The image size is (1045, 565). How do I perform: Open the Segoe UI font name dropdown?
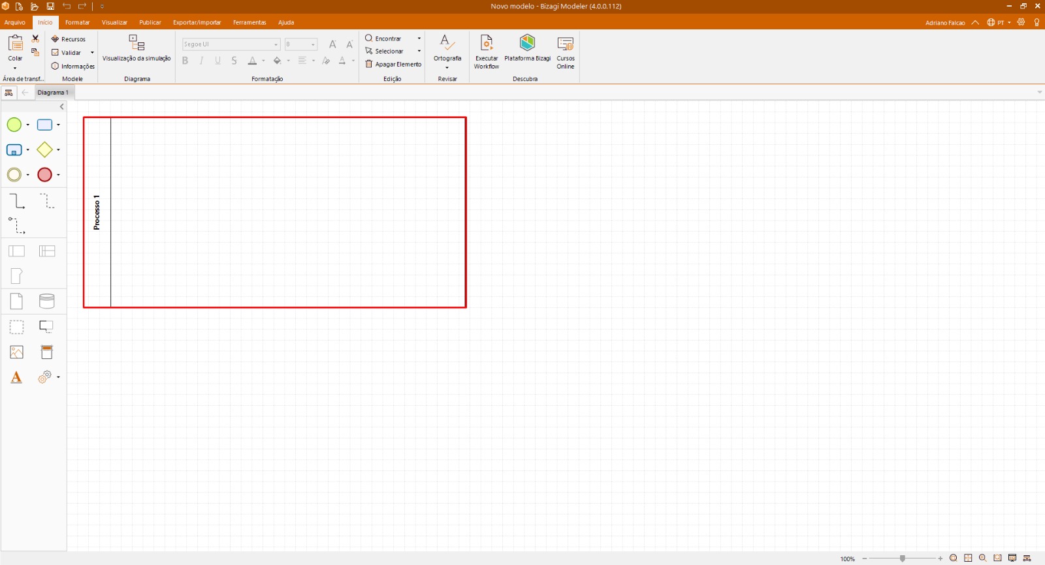276,44
